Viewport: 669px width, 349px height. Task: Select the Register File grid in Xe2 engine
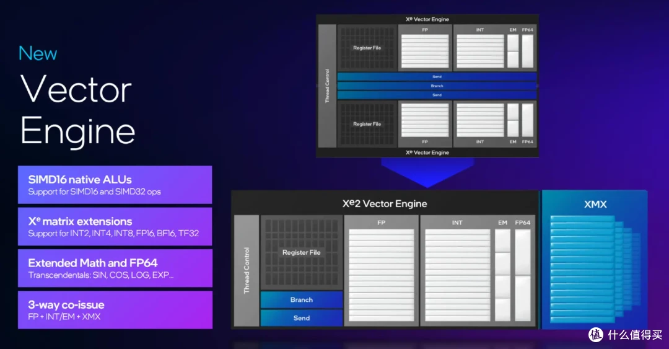click(302, 252)
